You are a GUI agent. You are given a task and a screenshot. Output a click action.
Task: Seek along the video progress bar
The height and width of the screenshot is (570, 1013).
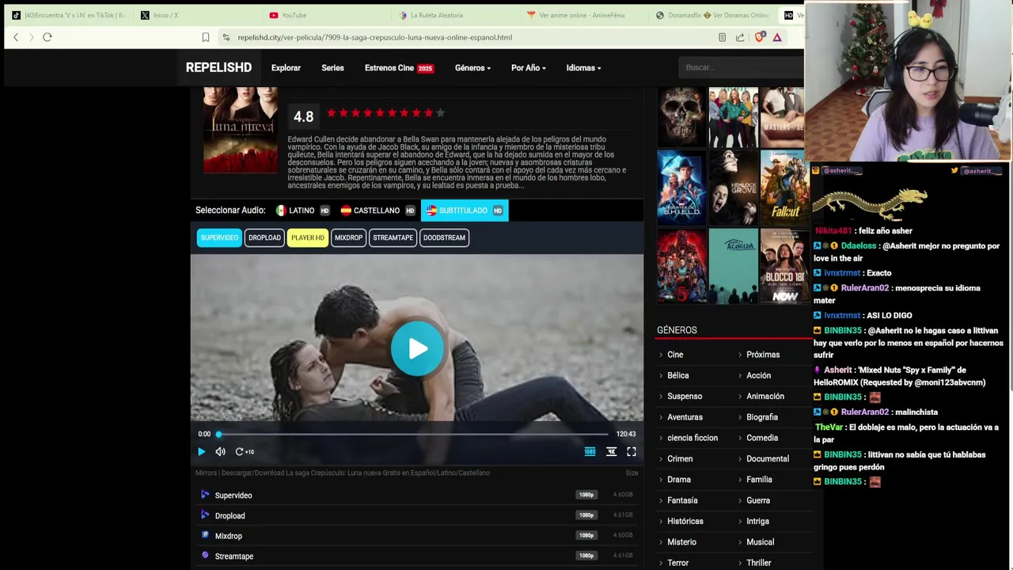[413, 434]
